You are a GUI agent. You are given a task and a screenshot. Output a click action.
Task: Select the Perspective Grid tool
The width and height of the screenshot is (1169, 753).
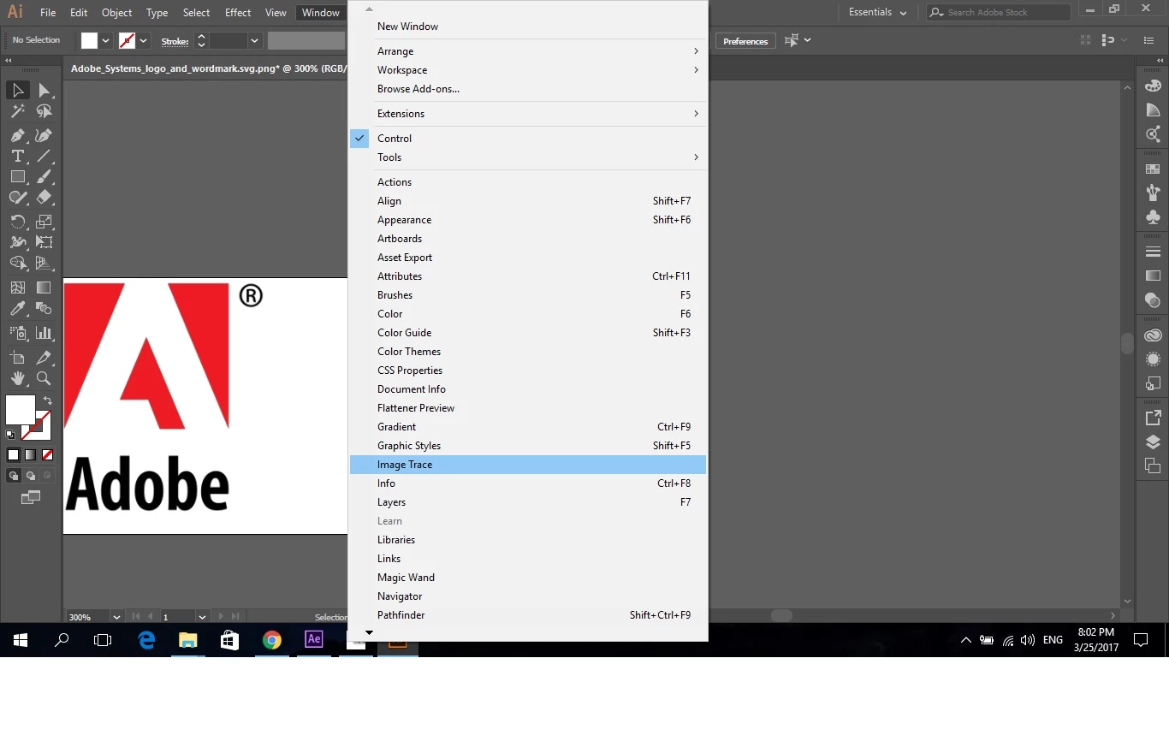point(44,263)
